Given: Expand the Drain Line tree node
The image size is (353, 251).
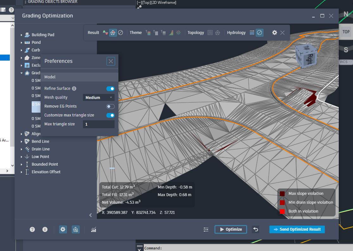Looking at the screenshot, I should (22, 149).
